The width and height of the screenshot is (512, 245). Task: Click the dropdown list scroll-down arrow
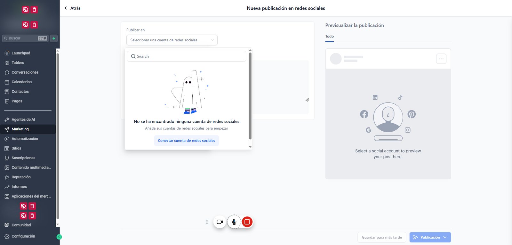point(250,147)
